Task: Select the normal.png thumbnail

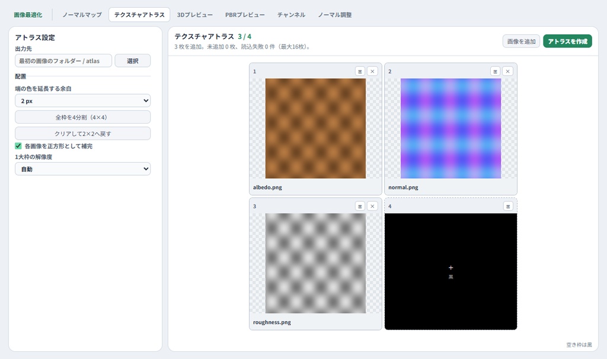Action: [x=451, y=128]
